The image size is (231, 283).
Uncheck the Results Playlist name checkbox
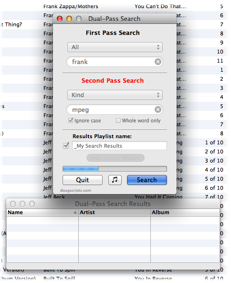66,145
